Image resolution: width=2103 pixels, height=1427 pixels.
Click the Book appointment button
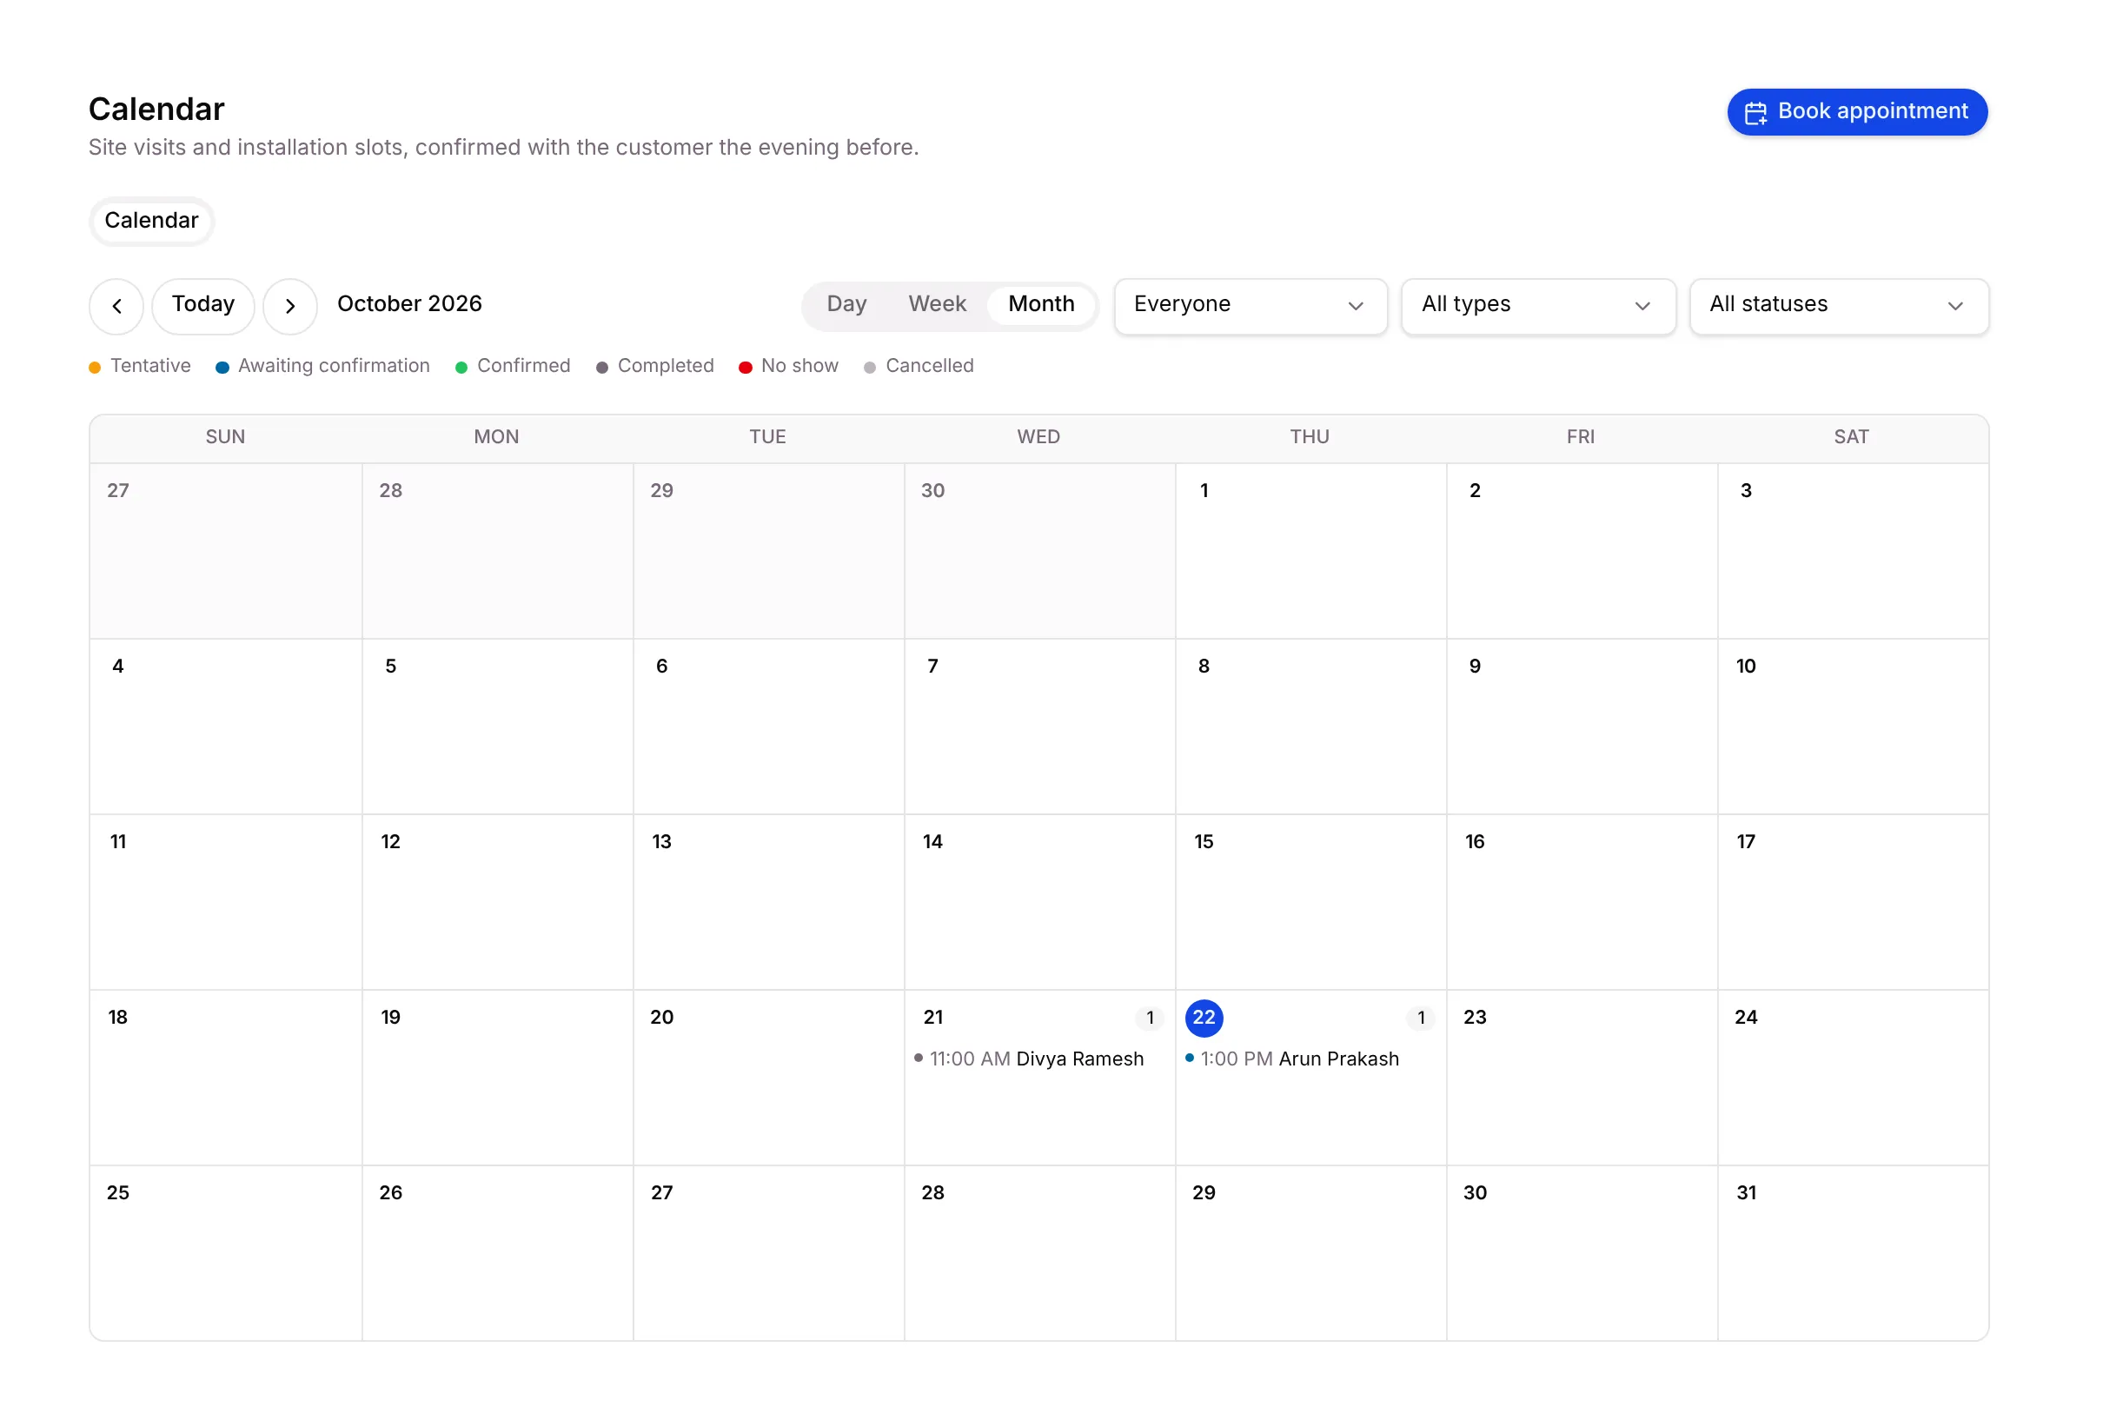1860,112
